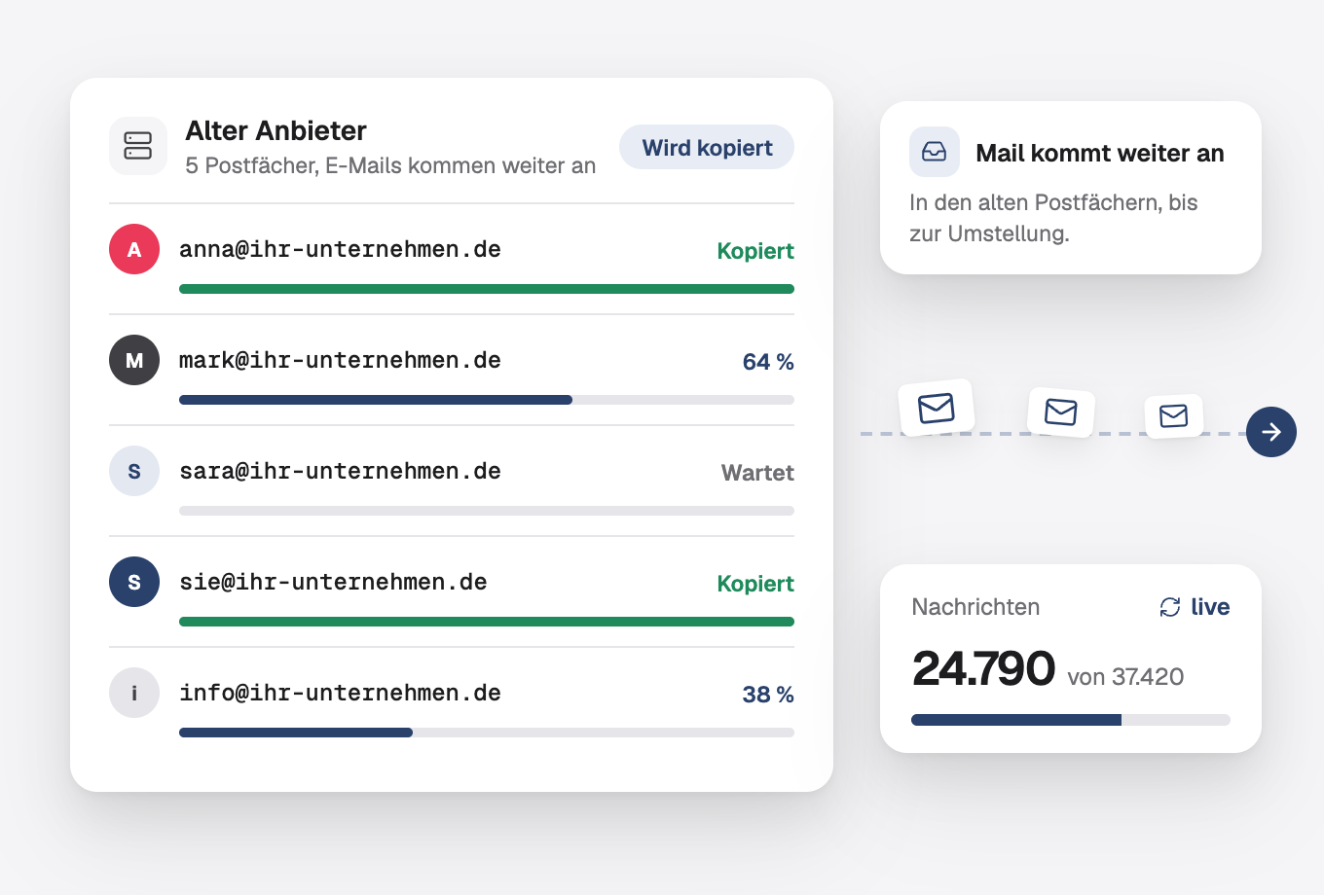Click the inbox icon beside Mail kommt weiter an
The width and height of the screenshot is (1324, 895).
tap(935, 152)
